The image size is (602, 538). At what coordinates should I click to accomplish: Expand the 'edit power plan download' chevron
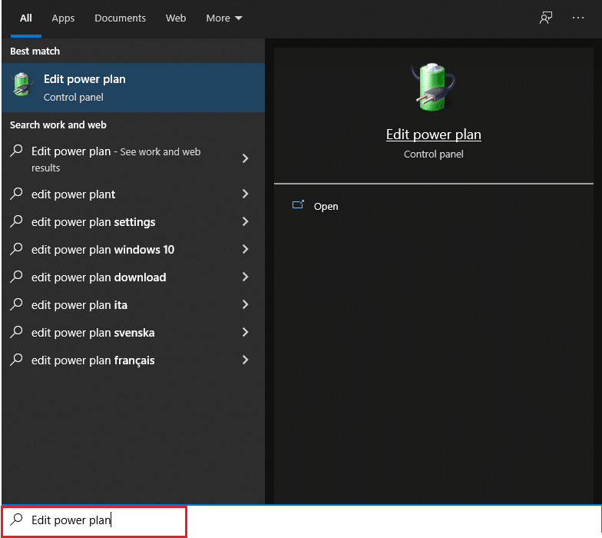[245, 277]
